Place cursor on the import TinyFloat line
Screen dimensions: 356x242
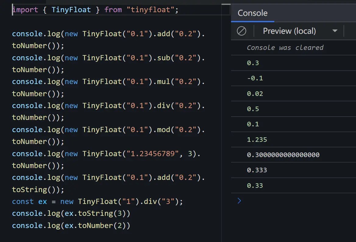pos(91,9)
